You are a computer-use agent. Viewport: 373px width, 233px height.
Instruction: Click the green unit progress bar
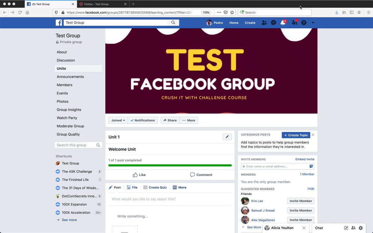coord(170,165)
